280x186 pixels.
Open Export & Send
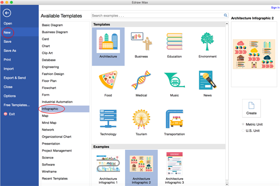(x=14, y=78)
